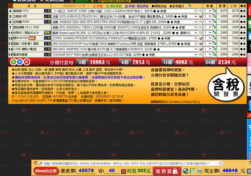The image size is (251, 176).
Task: Open list menu icon left of search box
Action: point(36,163)
